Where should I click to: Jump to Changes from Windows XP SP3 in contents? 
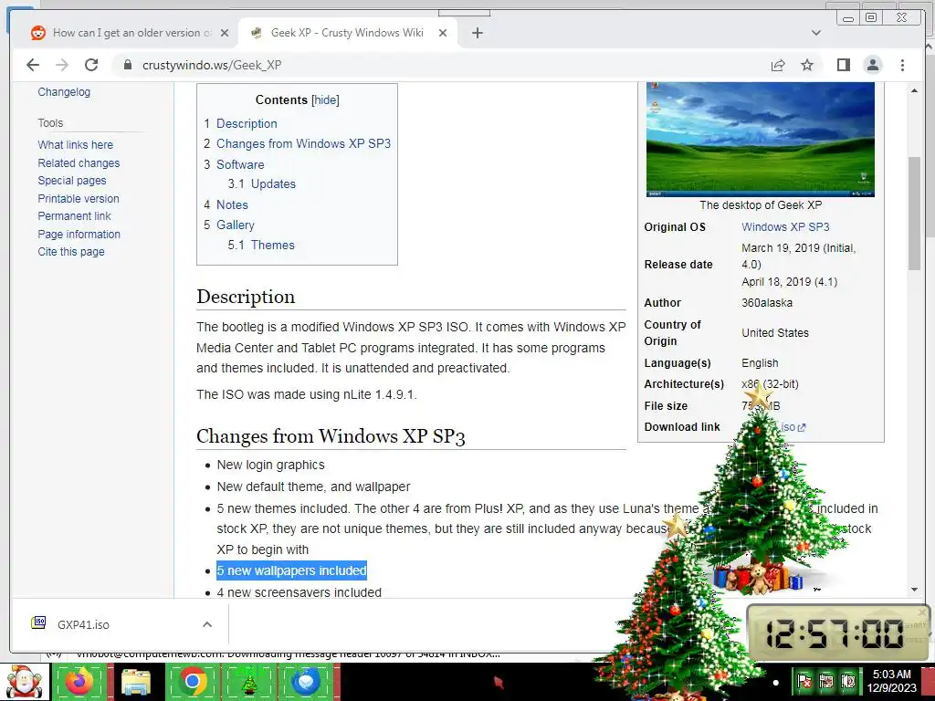303,143
